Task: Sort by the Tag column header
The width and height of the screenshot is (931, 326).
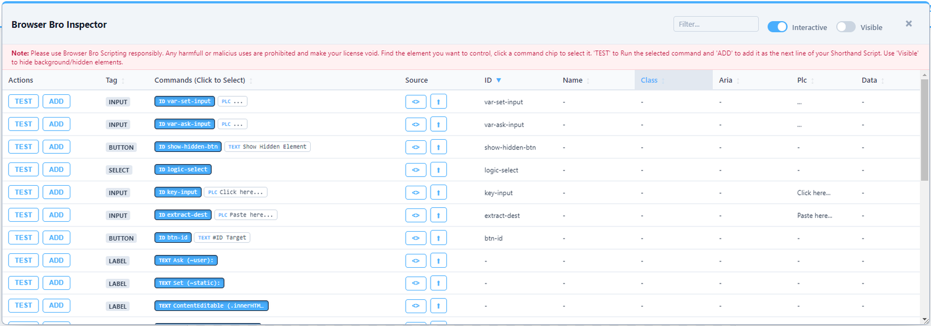Action: click(112, 80)
